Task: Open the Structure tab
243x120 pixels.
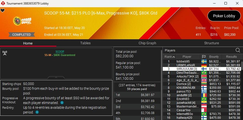Action: (211, 43)
